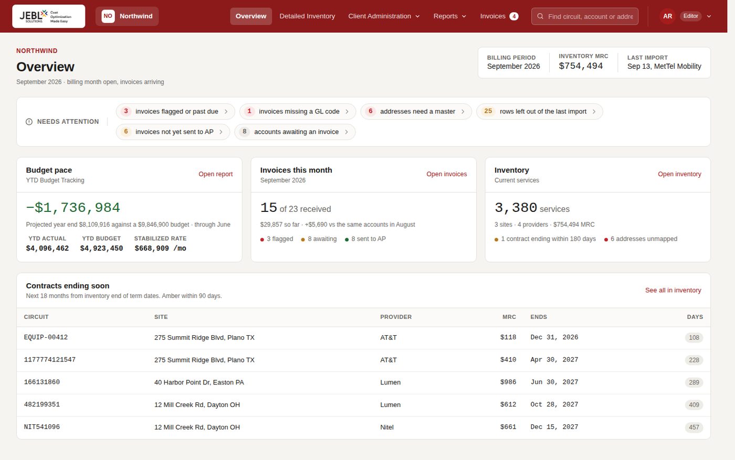The image size is (735, 460).
Task: Click the 108 days badge
Action: [x=694, y=338]
